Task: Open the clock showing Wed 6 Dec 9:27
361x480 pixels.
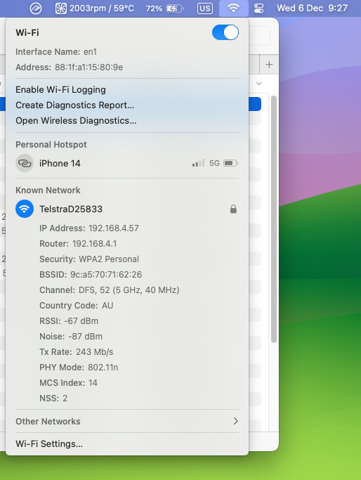Action: 312,8
